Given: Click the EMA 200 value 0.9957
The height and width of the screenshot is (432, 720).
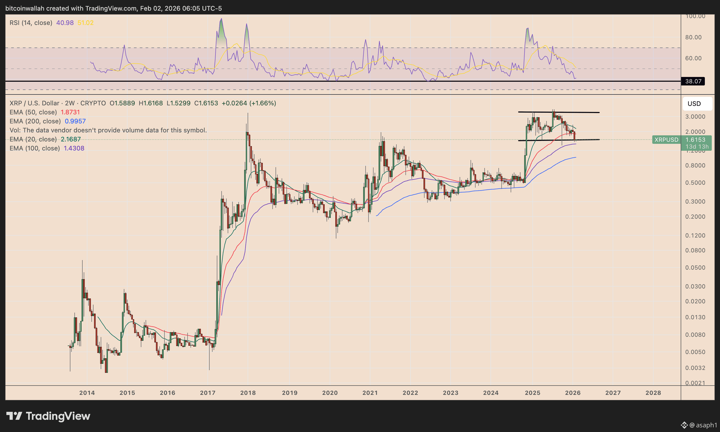Looking at the screenshot, I should [x=75, y=121].
